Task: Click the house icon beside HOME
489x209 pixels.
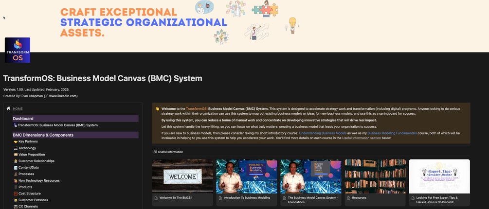Action: click(x=8, y=109)
